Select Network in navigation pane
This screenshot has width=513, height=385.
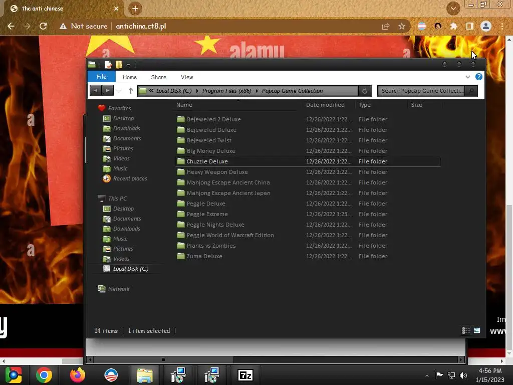click(119, 289)
